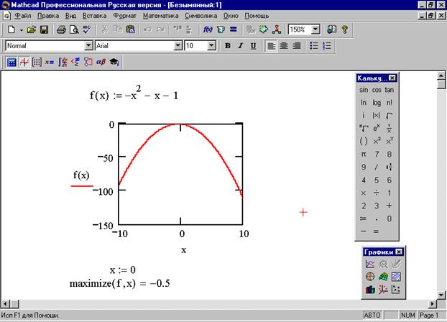Open the Окно menu

point(231,16)
